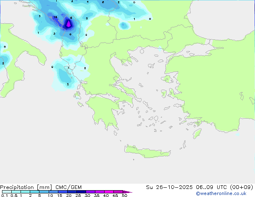This screenshot has height=197, width=255.
Task: Click the 35–40 mm legend swatch
Action: coord(99,192)
